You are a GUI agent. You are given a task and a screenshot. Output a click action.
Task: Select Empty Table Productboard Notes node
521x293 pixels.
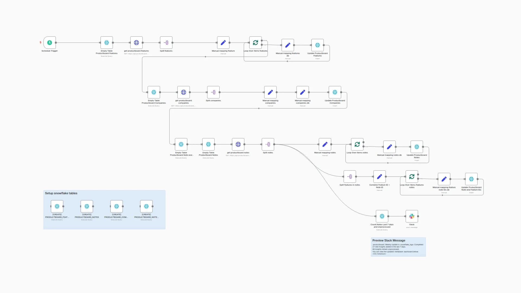(208, 144)
